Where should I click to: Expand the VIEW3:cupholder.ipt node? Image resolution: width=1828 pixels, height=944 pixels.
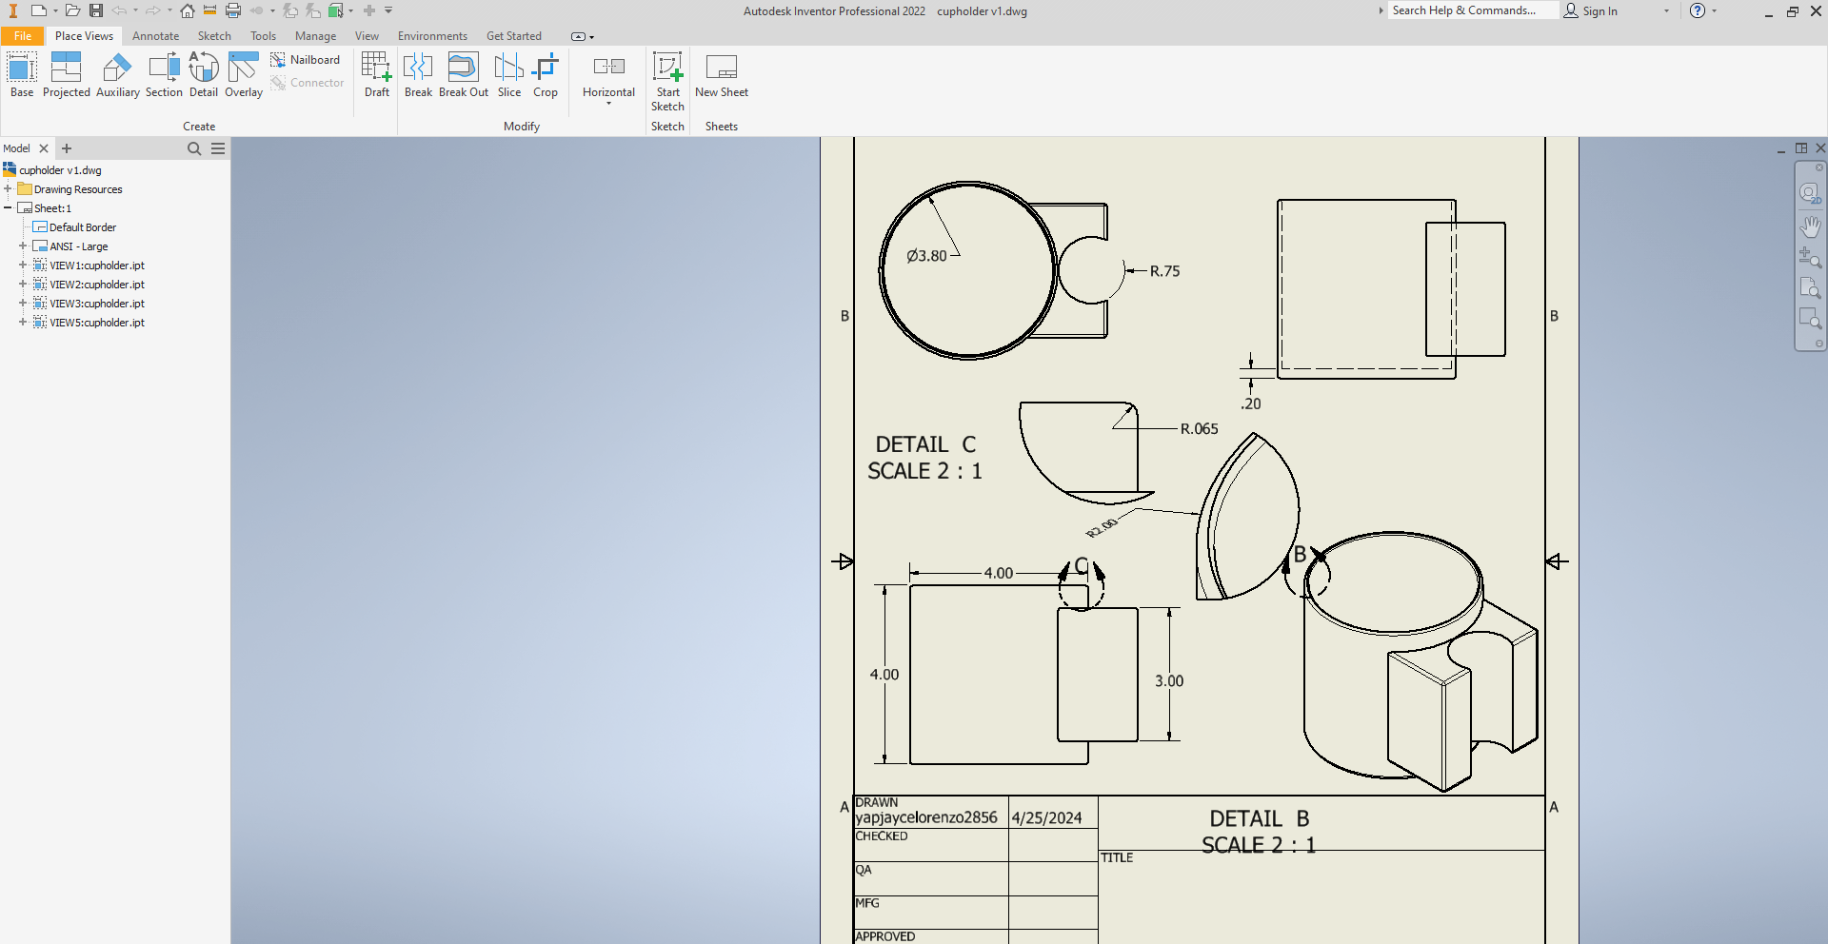click(23, 303)
